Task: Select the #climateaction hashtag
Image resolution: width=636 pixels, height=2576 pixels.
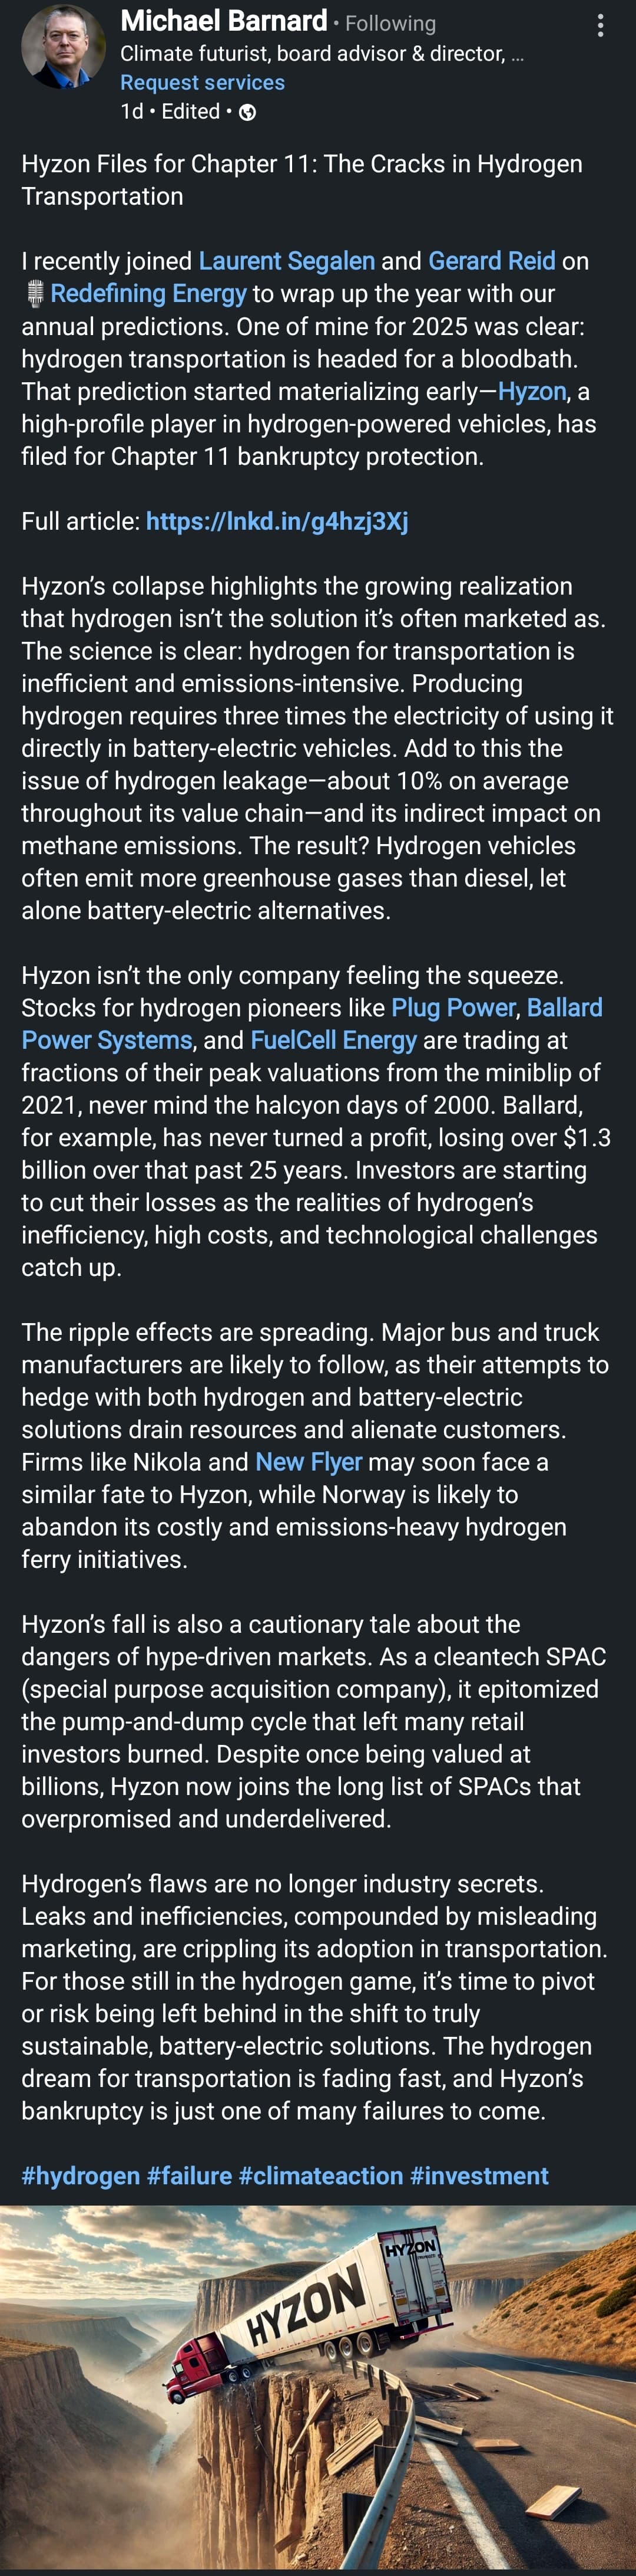Action: point(322,2176)
